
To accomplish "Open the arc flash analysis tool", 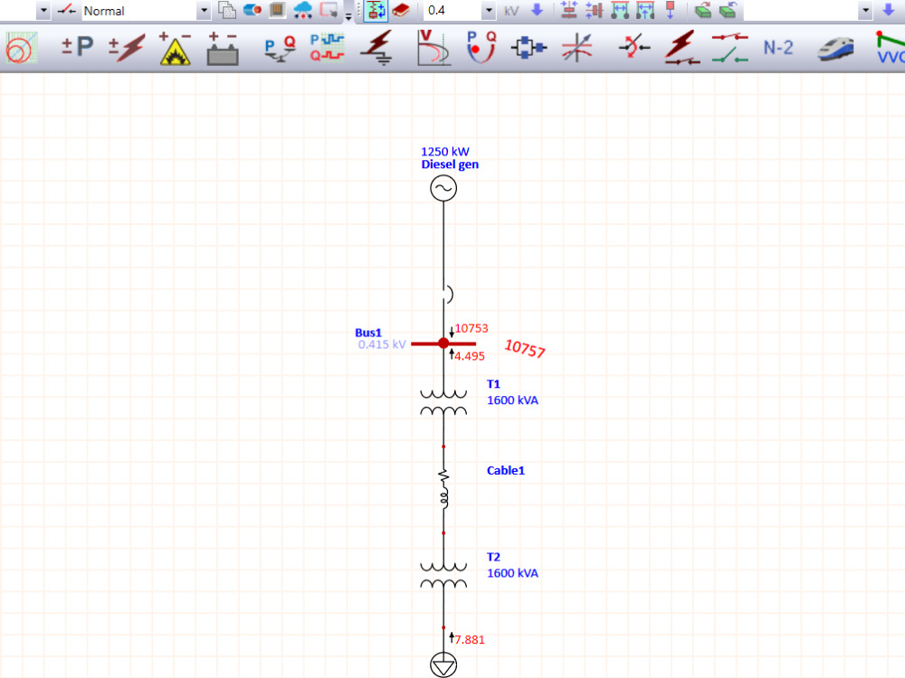I will [174, 47].
